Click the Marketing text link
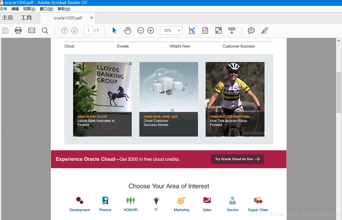This screenshot has width=342, height=220. 181,210
